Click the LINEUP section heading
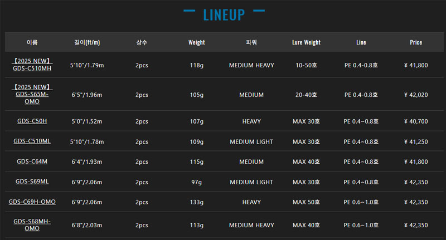Screen dimensions: 446x240 click(224, 14)
